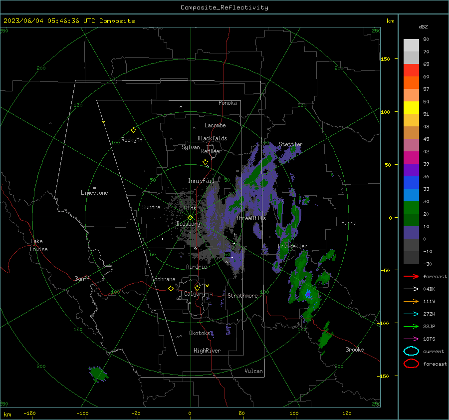449x420 pixels.
Task: Click the RedDeer city label
Action: [x=212, y=151]
